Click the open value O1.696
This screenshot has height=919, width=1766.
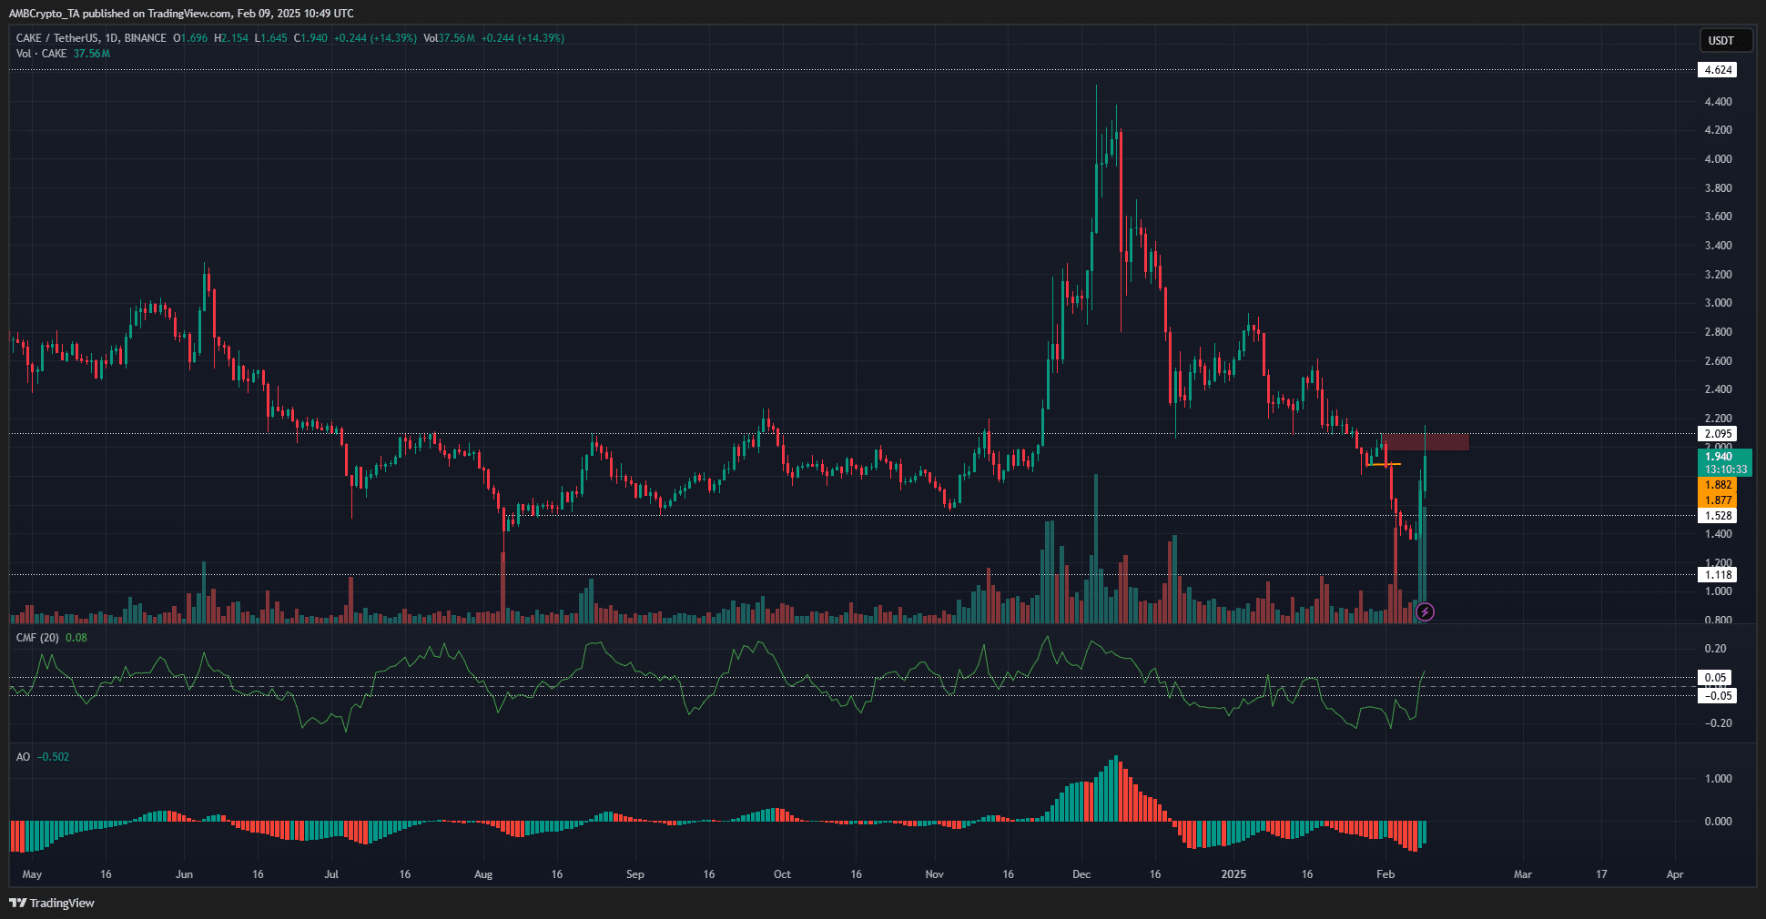click(190, 38)
